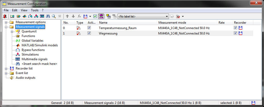Open the File menu
264x107 pixels.
pyautogui.click(x=6, y=10)
